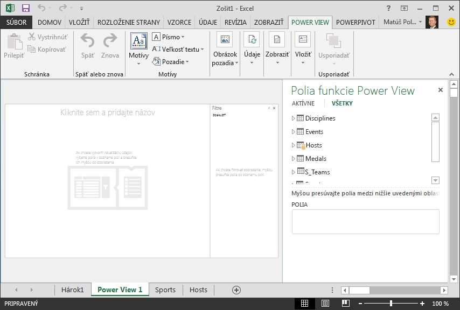Switch to the ZOBRAZIŤ tab
The width and height of the screenshot is (460, 310).
coord(269,22)
